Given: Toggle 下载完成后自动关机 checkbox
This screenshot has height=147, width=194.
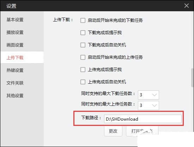Looking at the screenshot, I should (83, 45).
